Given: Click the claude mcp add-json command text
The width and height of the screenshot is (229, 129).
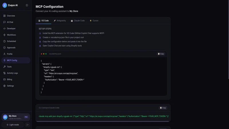Looking at the screenshot, I should click(x=104, y=116).
